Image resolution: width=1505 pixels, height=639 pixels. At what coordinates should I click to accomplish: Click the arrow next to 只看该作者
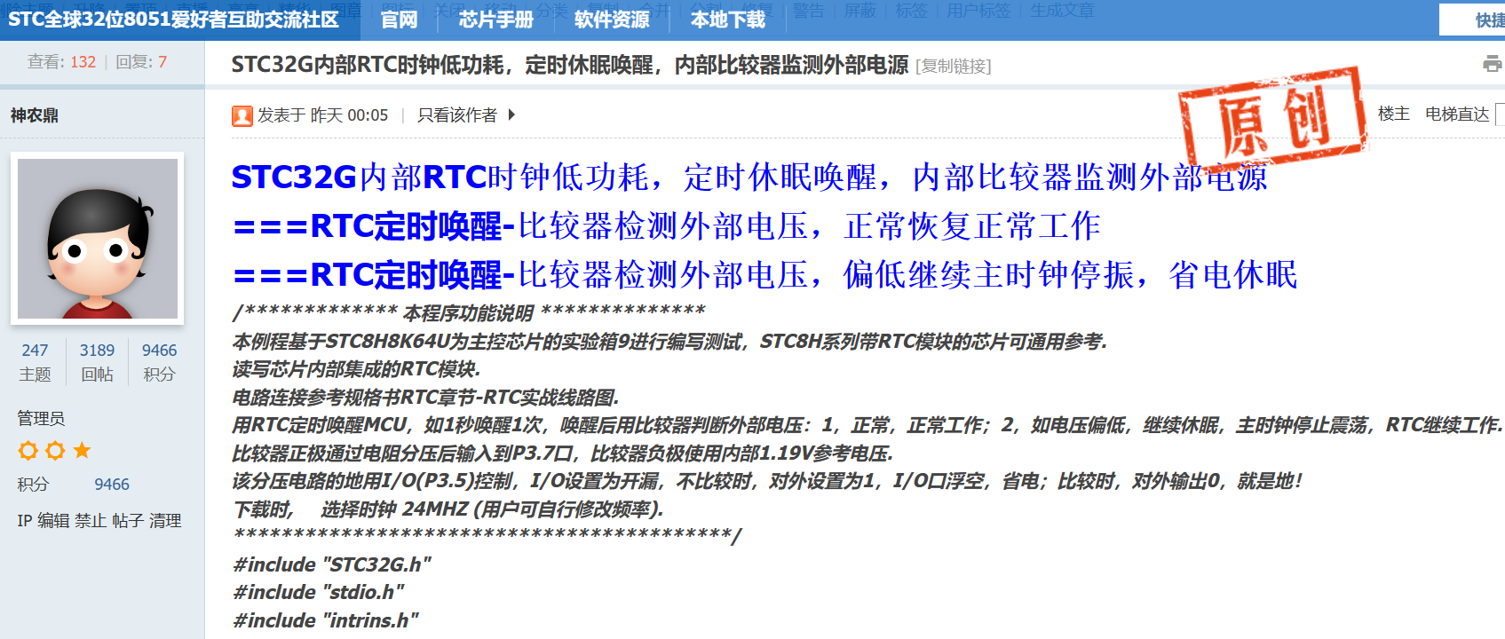point(511,114)
